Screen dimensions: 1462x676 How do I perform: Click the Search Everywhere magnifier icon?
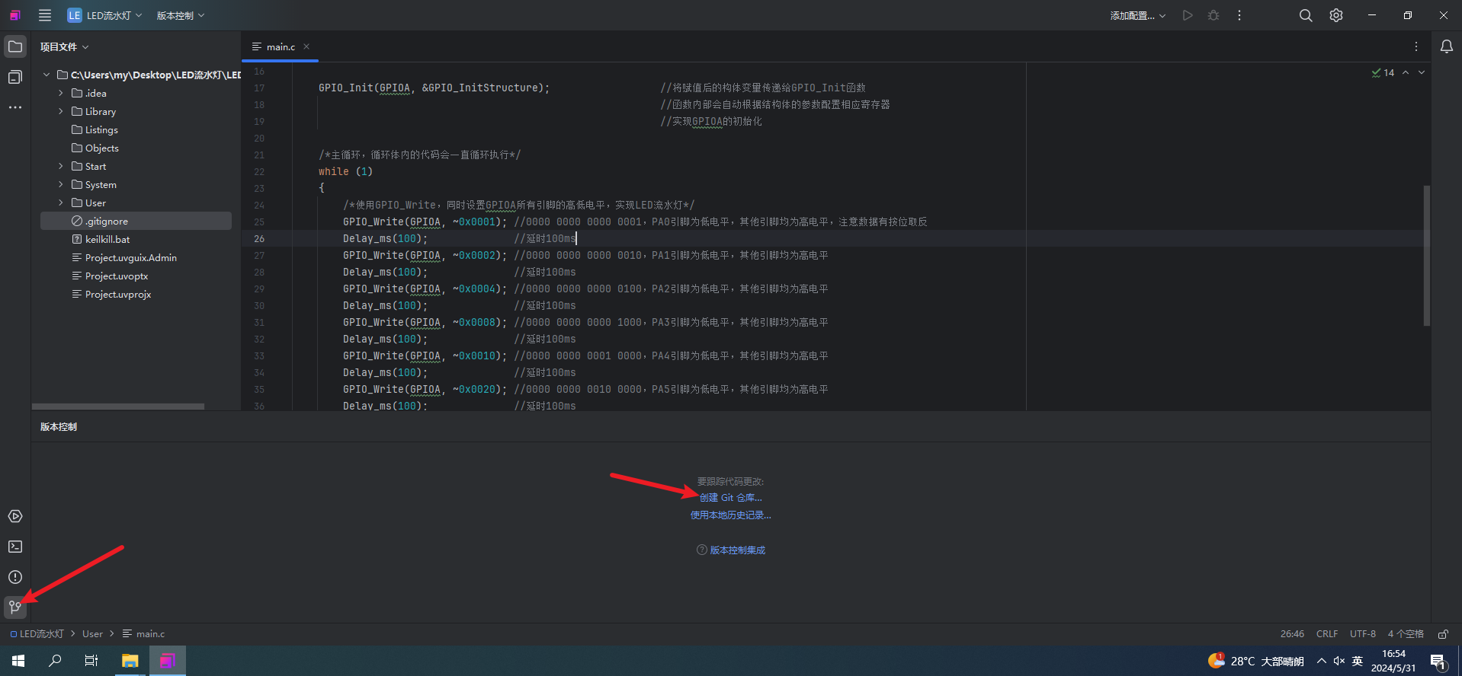1306,15
